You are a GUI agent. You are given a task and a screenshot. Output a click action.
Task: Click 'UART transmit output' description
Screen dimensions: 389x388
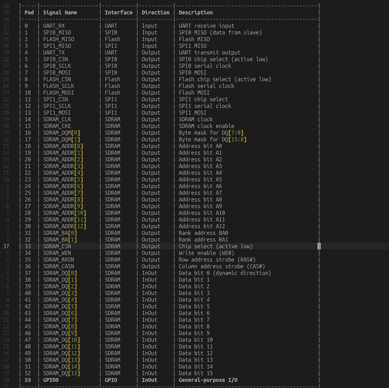(x=209, y=53)
